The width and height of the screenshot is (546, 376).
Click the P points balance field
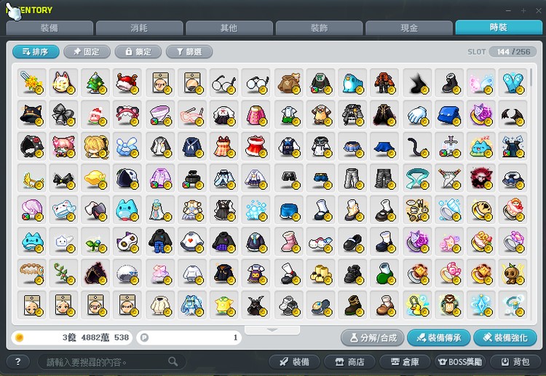189,337
